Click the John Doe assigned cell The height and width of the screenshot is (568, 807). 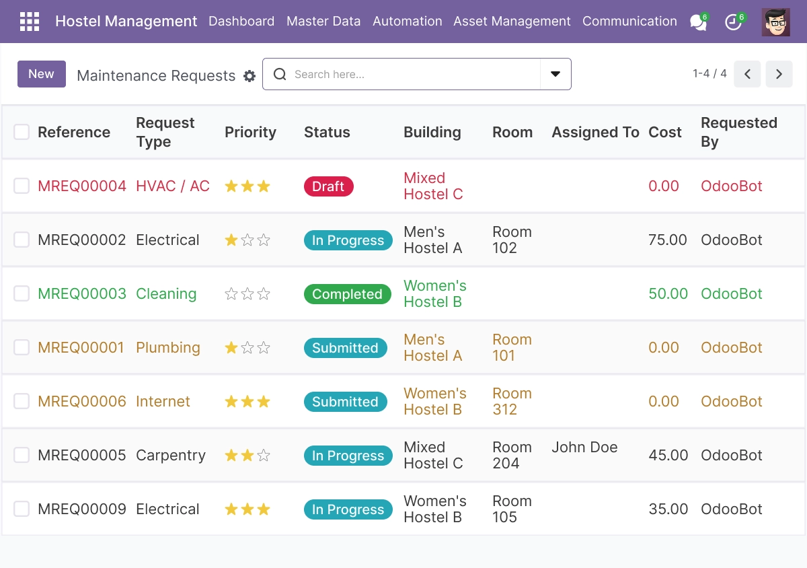click(584, 448)
